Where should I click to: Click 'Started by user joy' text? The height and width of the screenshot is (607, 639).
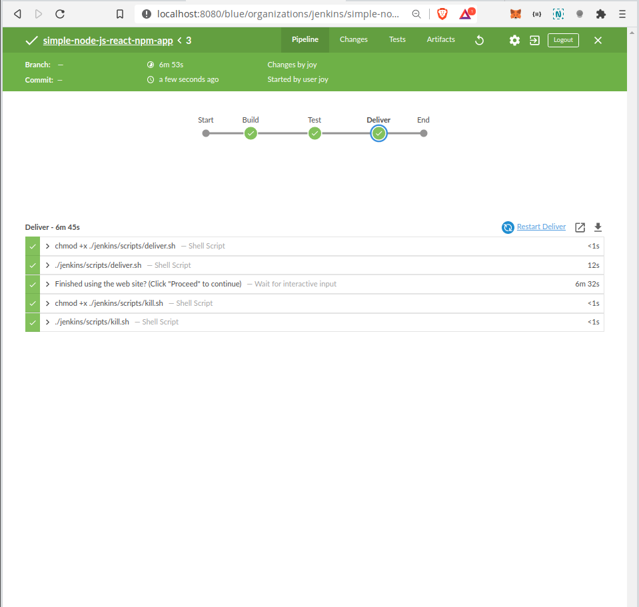coord(297,79)
